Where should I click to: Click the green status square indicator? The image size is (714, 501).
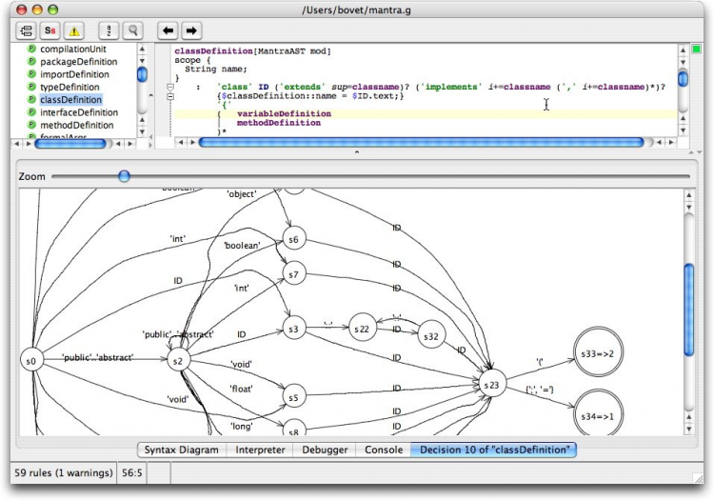[x=696, y=49]
